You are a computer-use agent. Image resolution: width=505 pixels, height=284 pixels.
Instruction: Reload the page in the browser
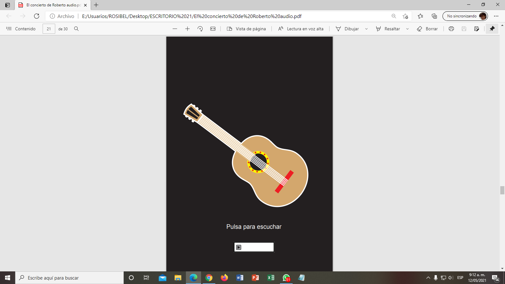coord(37,16)
